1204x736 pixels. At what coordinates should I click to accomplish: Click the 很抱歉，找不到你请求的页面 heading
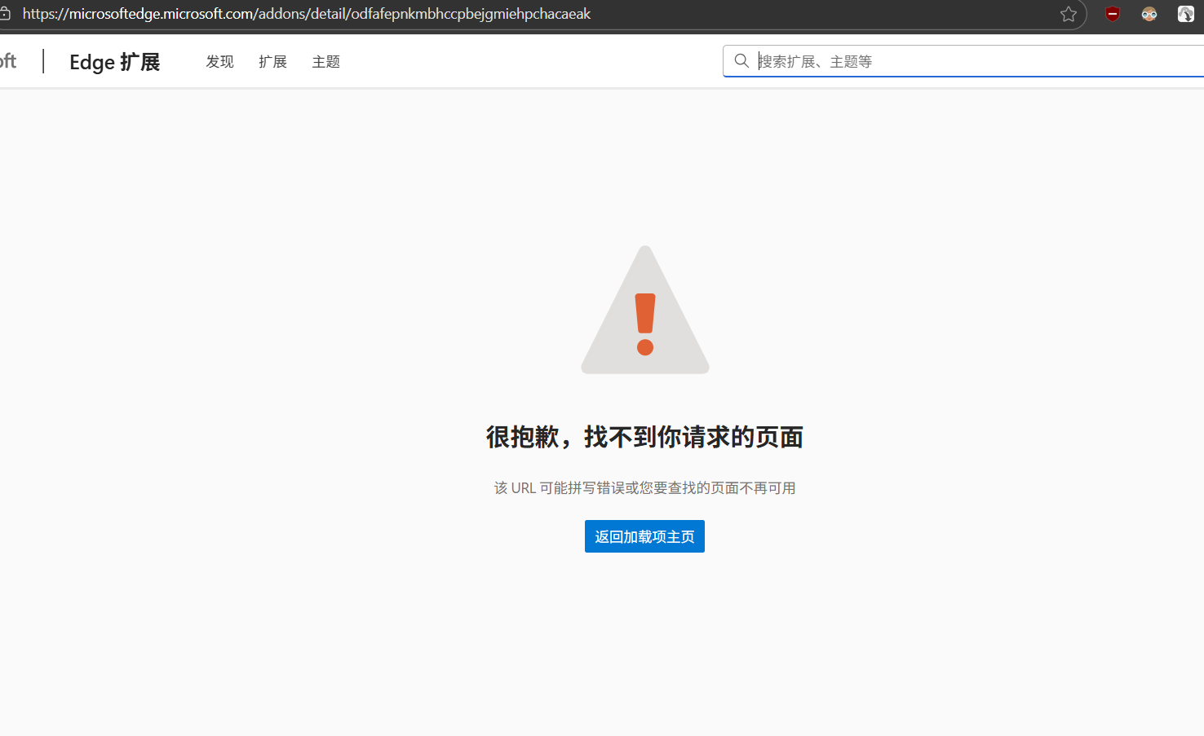pyautogui.click(x=644, y=437)
